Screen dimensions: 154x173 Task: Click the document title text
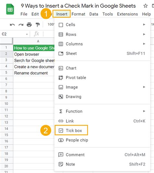78,6
